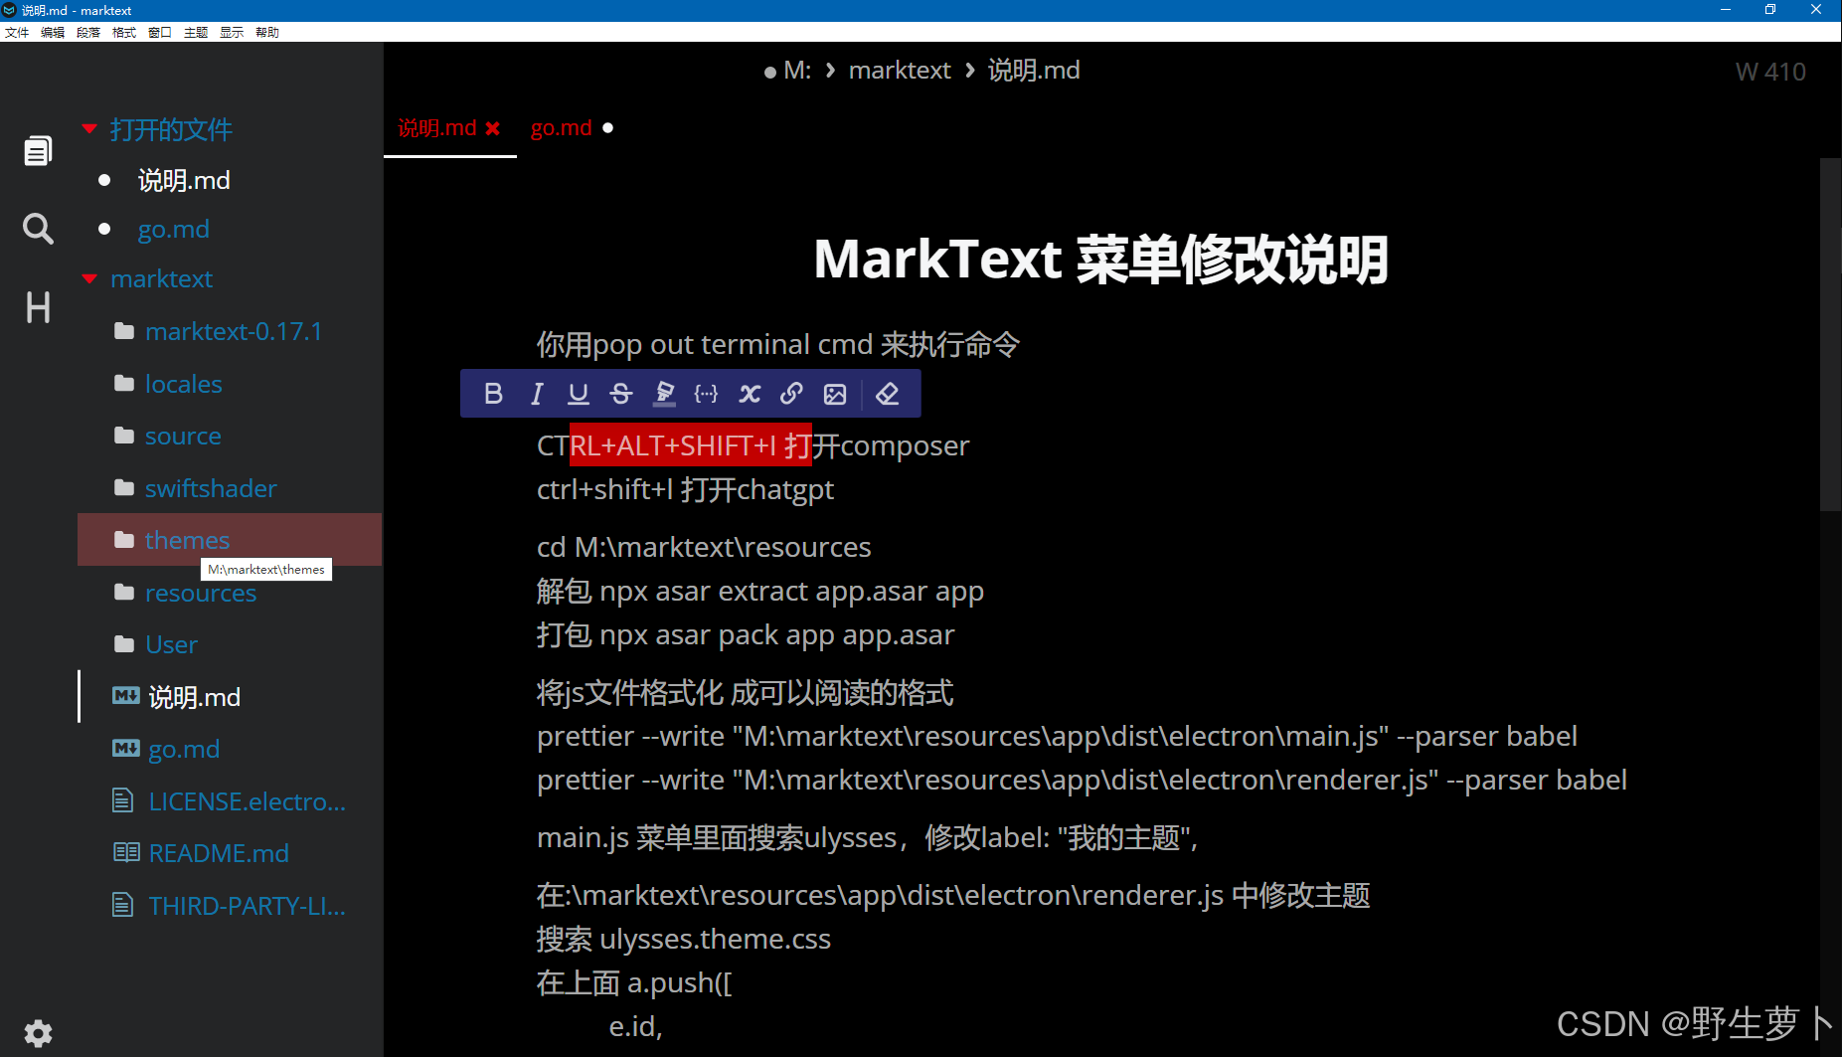
Task: Insert a hyperlink from the toolbar
Action: click(x=790, y=393)
